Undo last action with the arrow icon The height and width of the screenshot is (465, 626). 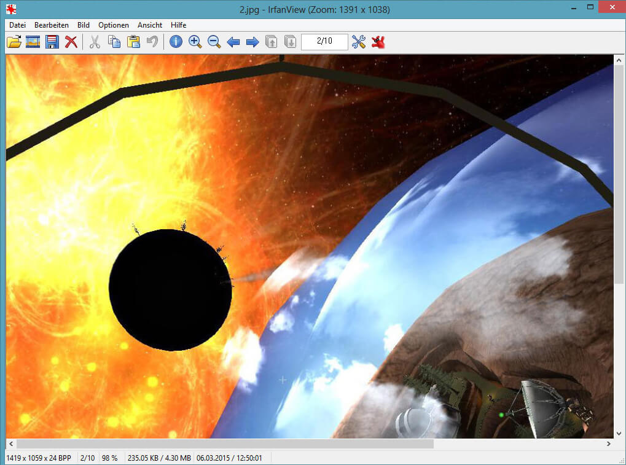pos(152,42)
